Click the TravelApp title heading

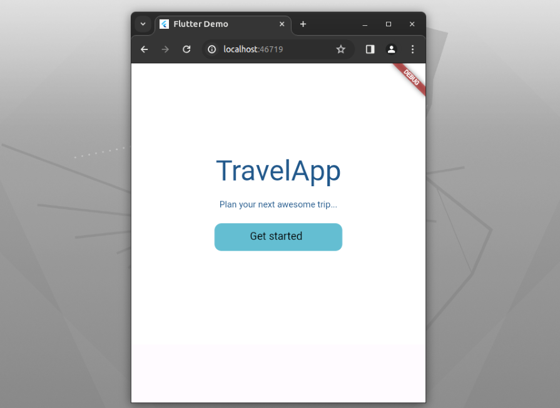pyautogui.click(x=278, y=171)
